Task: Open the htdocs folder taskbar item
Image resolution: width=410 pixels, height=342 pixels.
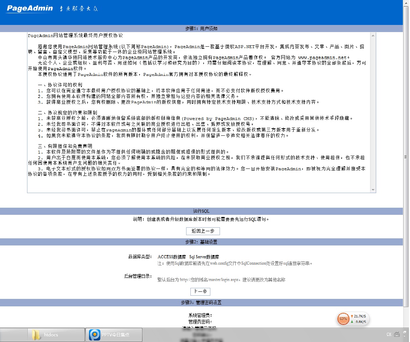Action: click(51, 335)
